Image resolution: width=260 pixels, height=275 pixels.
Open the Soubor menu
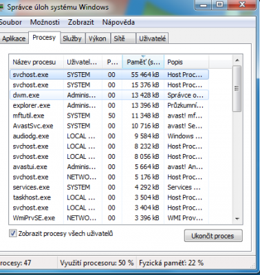pos(10,22)
